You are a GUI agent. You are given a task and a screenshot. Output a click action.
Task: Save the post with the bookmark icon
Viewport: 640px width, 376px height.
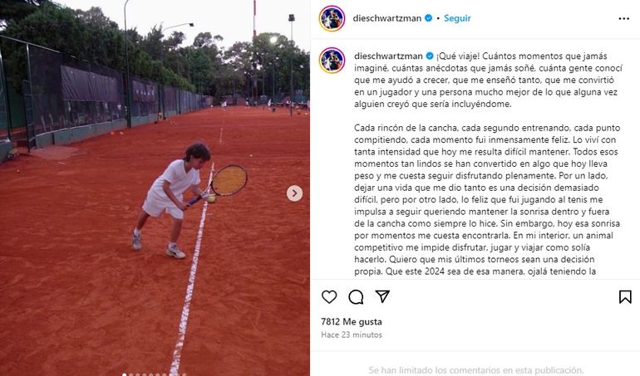(x=625, y=296)
